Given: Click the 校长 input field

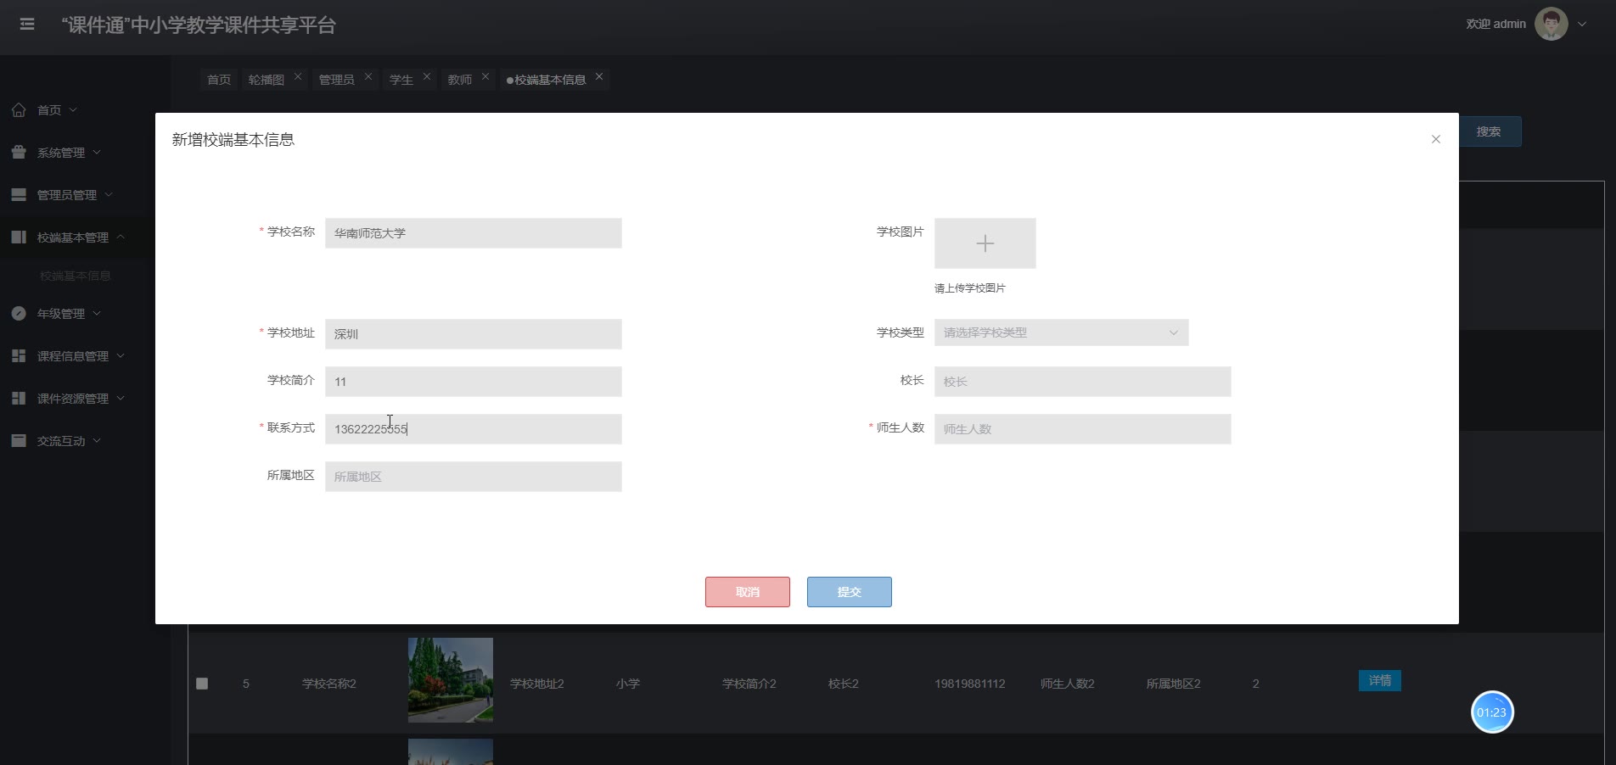Looking at the screenshot, I should (x=1083, y=382).
